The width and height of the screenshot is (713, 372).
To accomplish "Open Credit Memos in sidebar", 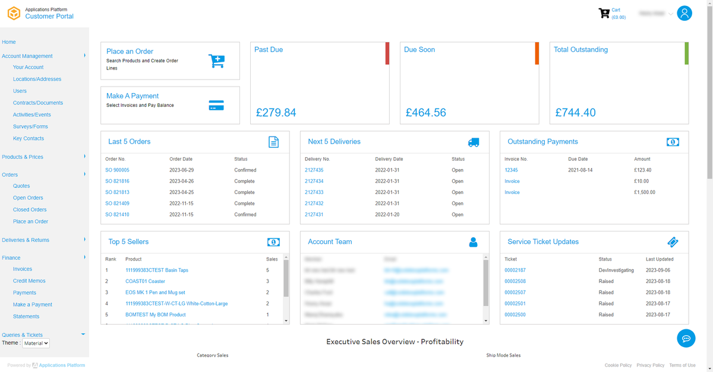I will (29, 281).
